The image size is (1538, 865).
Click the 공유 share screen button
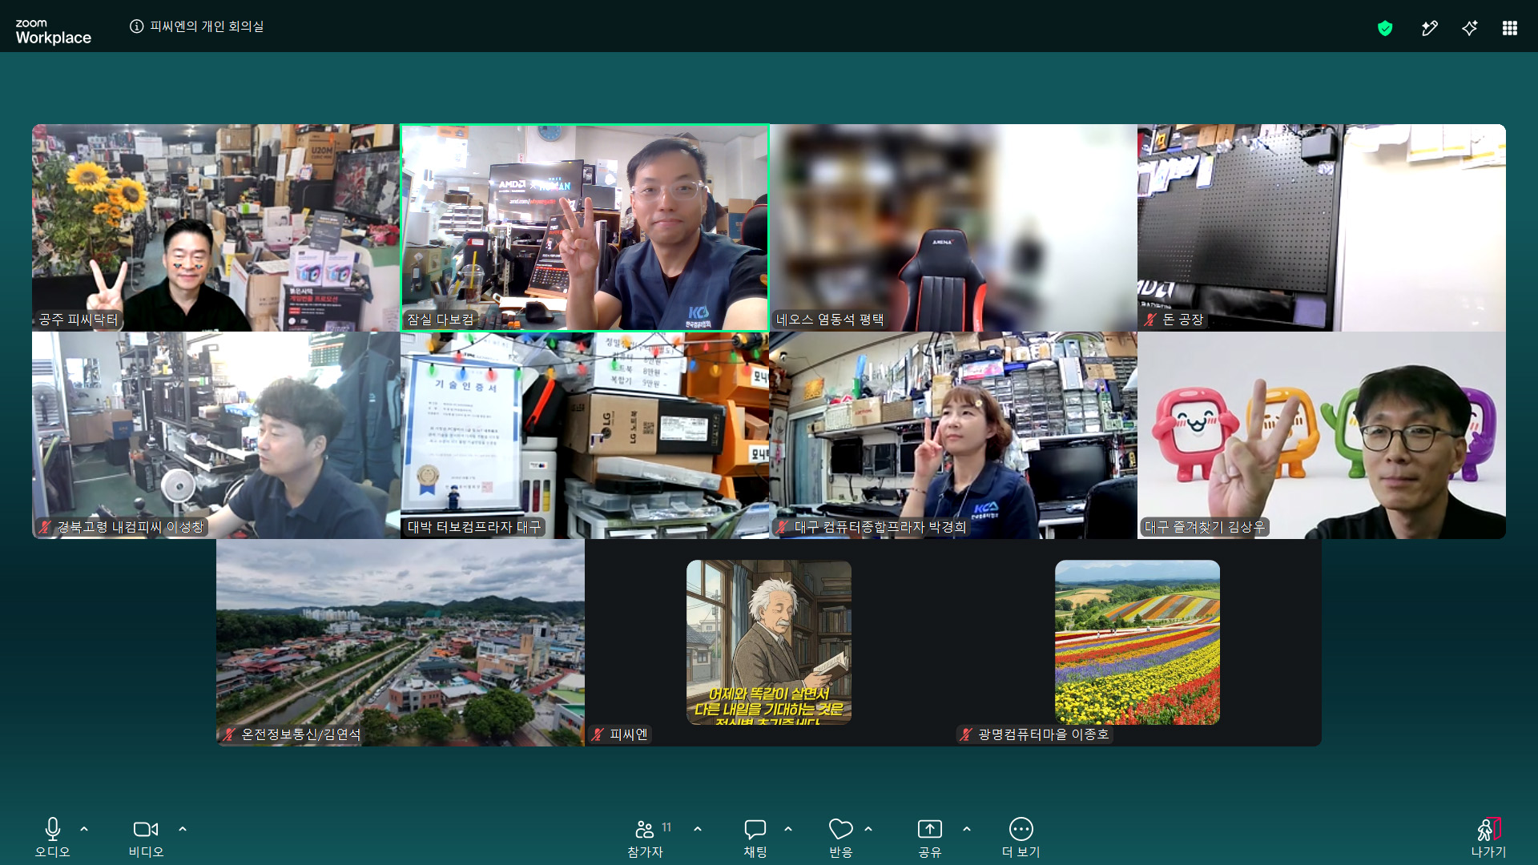(930, 838)
